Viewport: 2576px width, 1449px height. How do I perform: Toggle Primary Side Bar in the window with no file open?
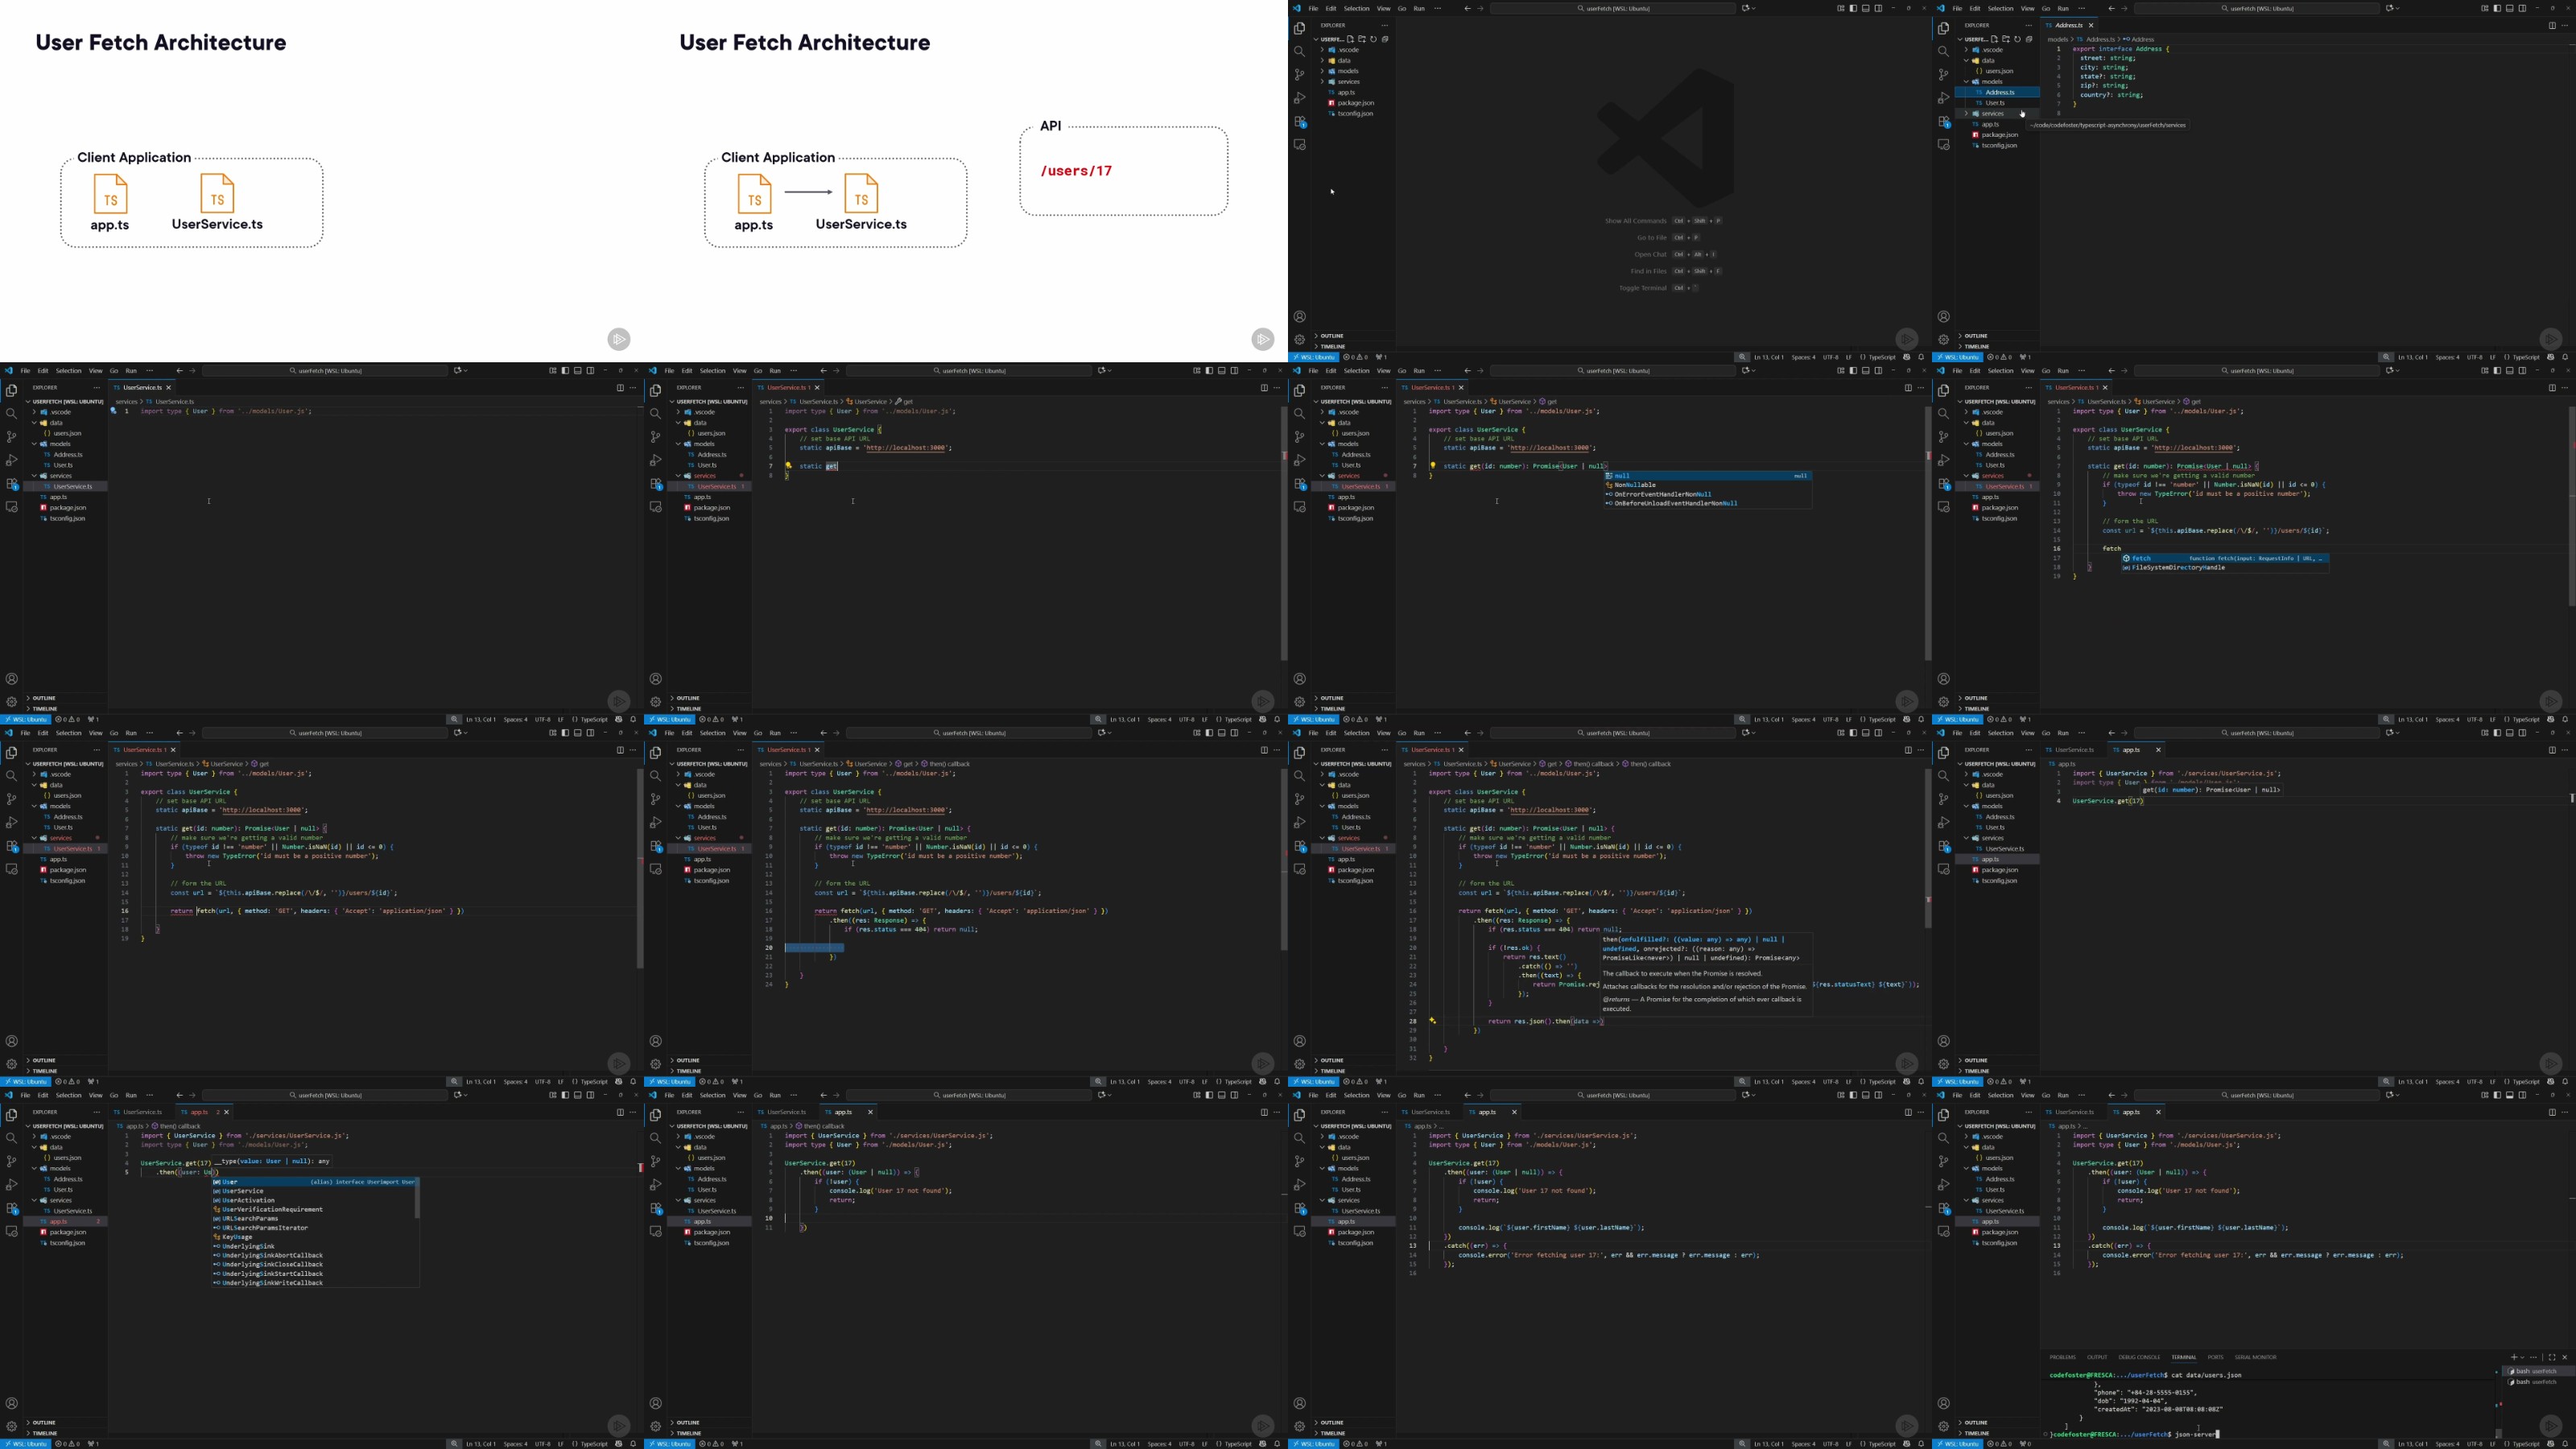point(1853,8)
